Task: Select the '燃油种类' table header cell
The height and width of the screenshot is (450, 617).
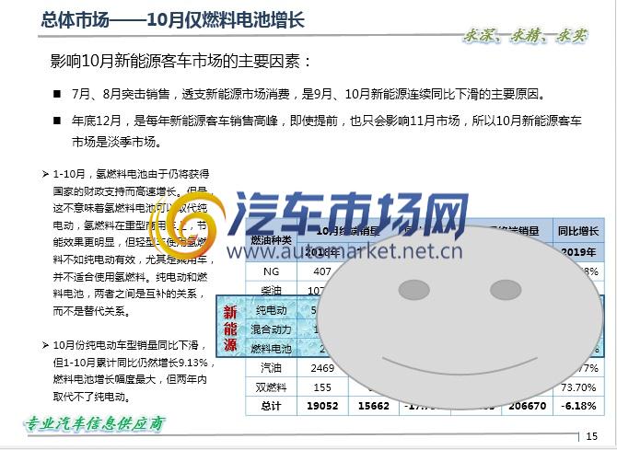Action: pos(271,240)
